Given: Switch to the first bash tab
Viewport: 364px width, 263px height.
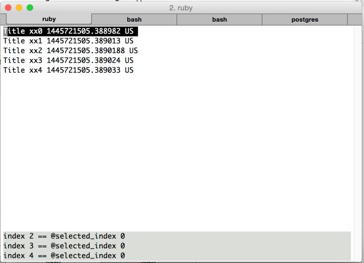Looking at the screenshot, I should coord(134,20).
